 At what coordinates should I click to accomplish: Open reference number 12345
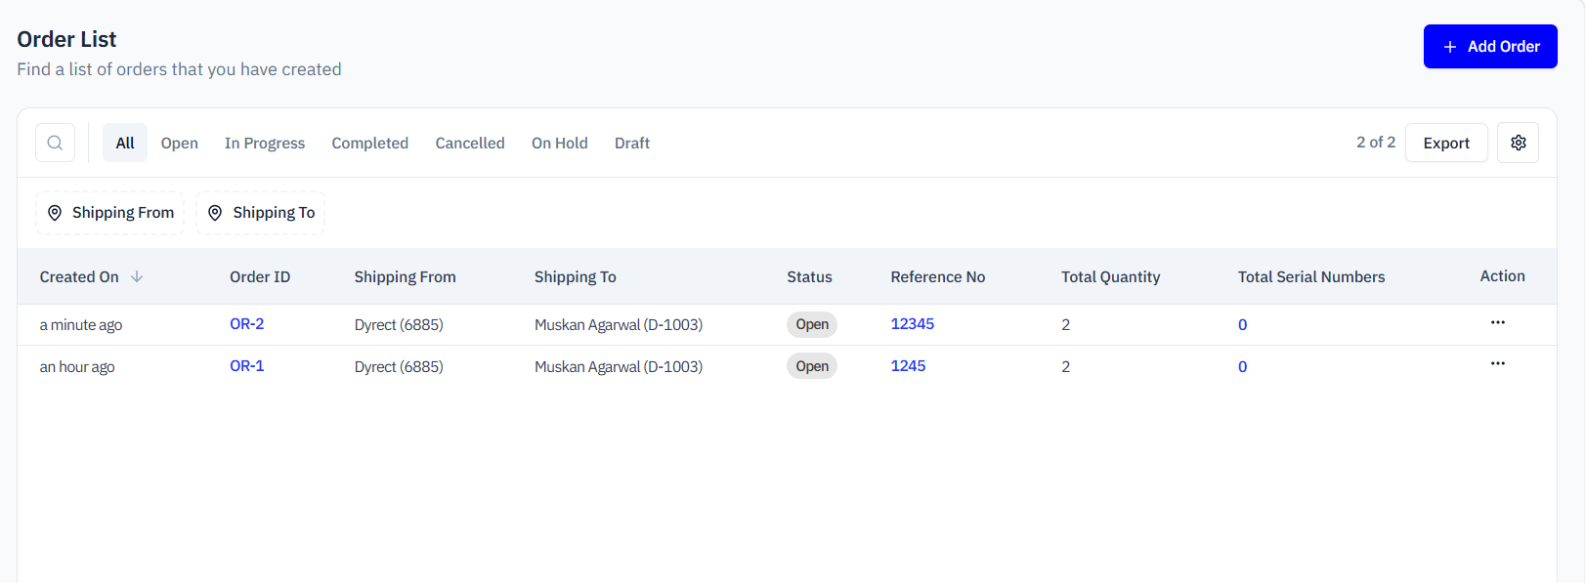pos(913,324)
